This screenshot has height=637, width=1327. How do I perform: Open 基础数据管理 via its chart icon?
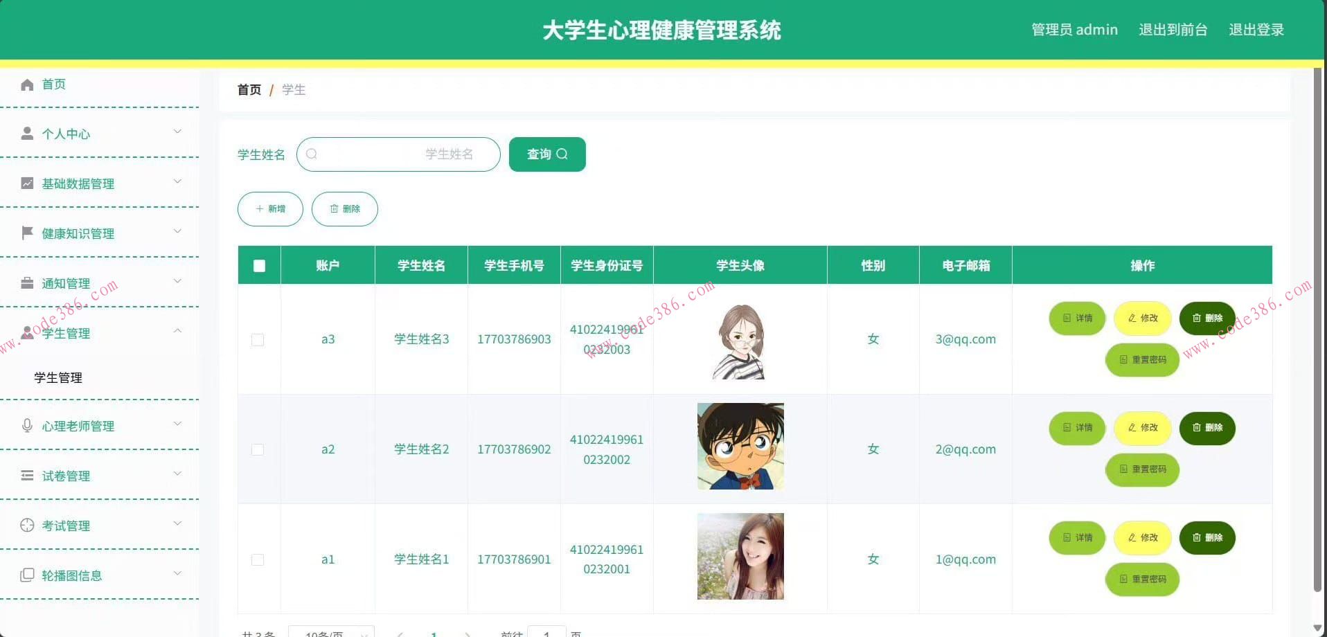27,183
